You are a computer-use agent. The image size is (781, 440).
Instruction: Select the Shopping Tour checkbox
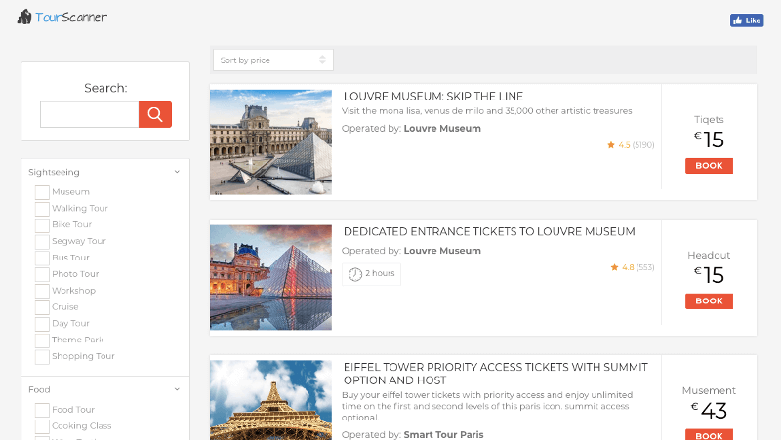42,356
